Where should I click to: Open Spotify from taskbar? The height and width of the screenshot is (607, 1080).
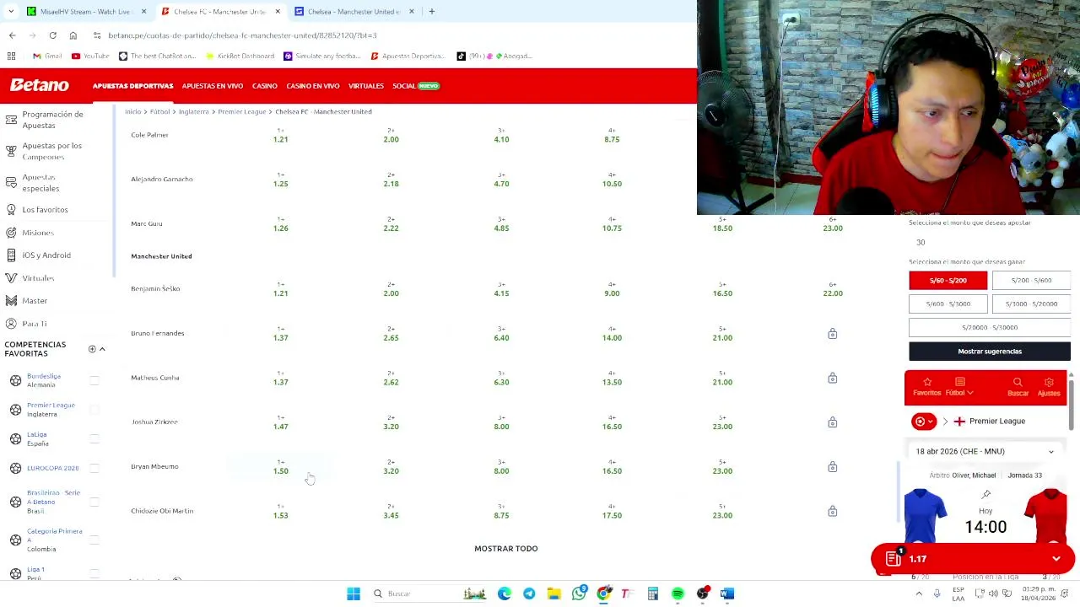[x=678, y=594]
